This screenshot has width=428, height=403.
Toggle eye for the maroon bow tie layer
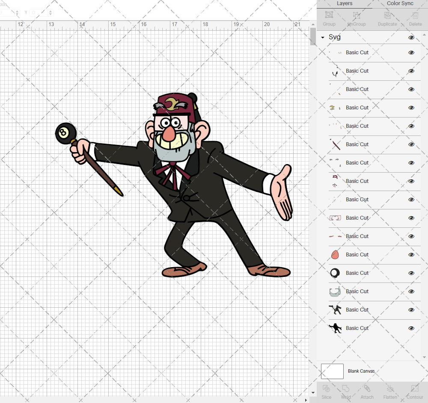pos(411,181)
